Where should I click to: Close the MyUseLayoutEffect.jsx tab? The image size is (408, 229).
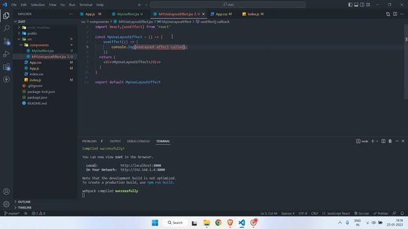click(x=203, y=14)
